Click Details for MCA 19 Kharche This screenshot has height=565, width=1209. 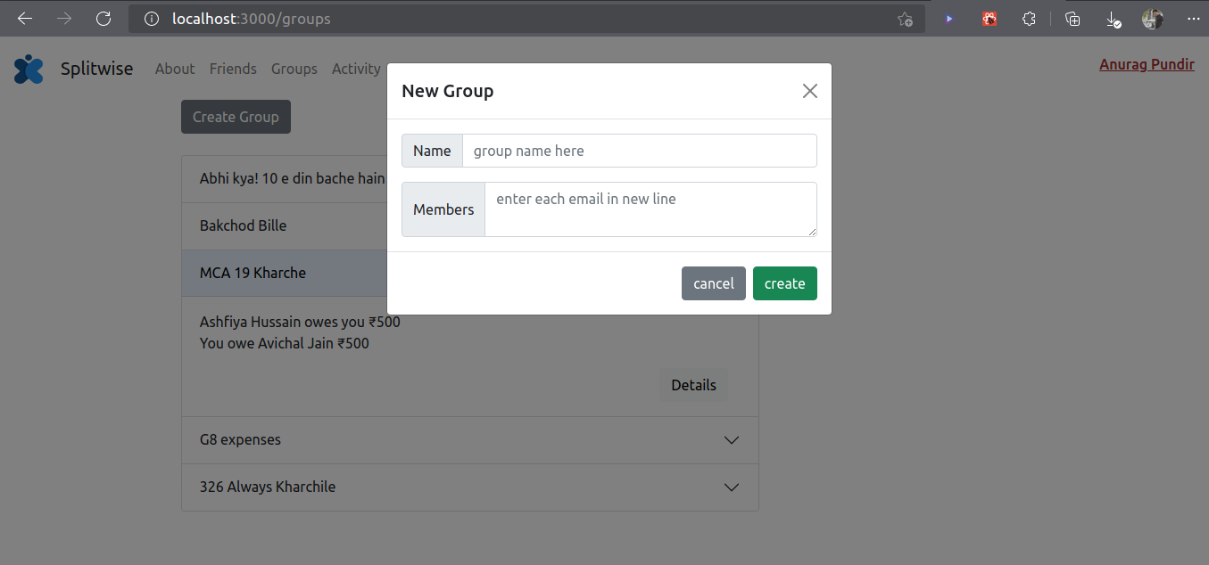point(693,384)
